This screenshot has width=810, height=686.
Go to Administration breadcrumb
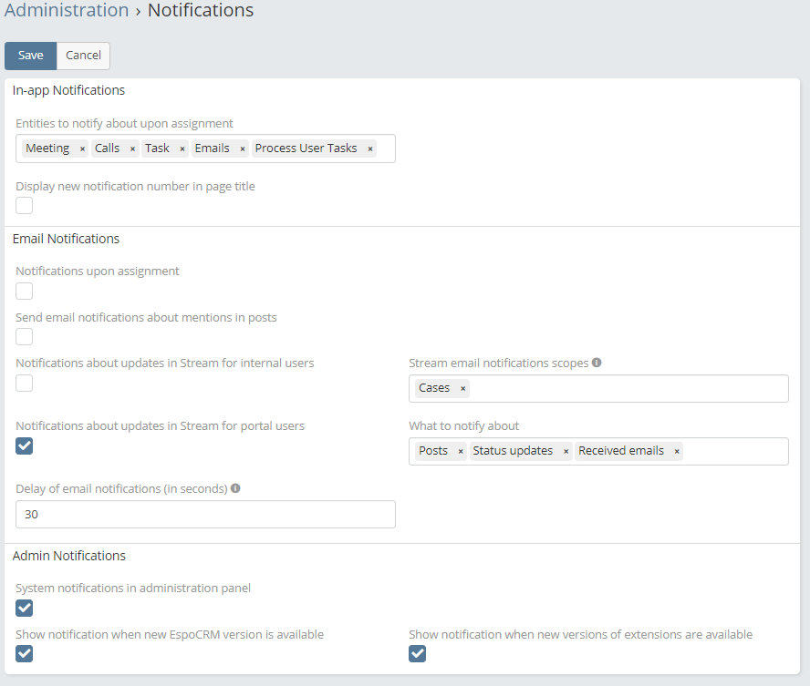67,11
